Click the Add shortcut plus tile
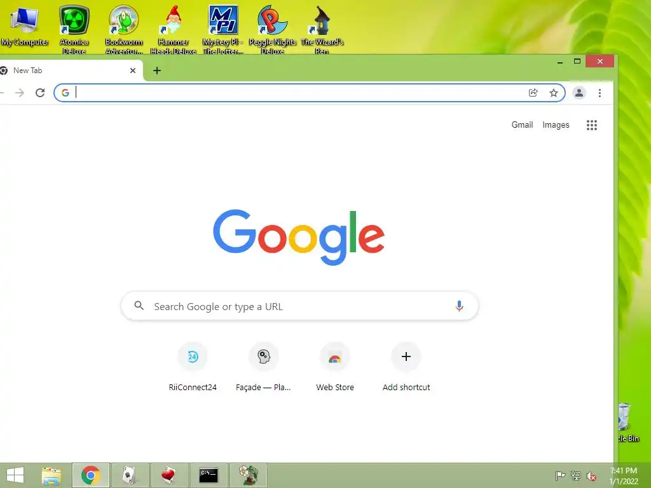Screen dimensions: 651x488 (x=406, y=367)
